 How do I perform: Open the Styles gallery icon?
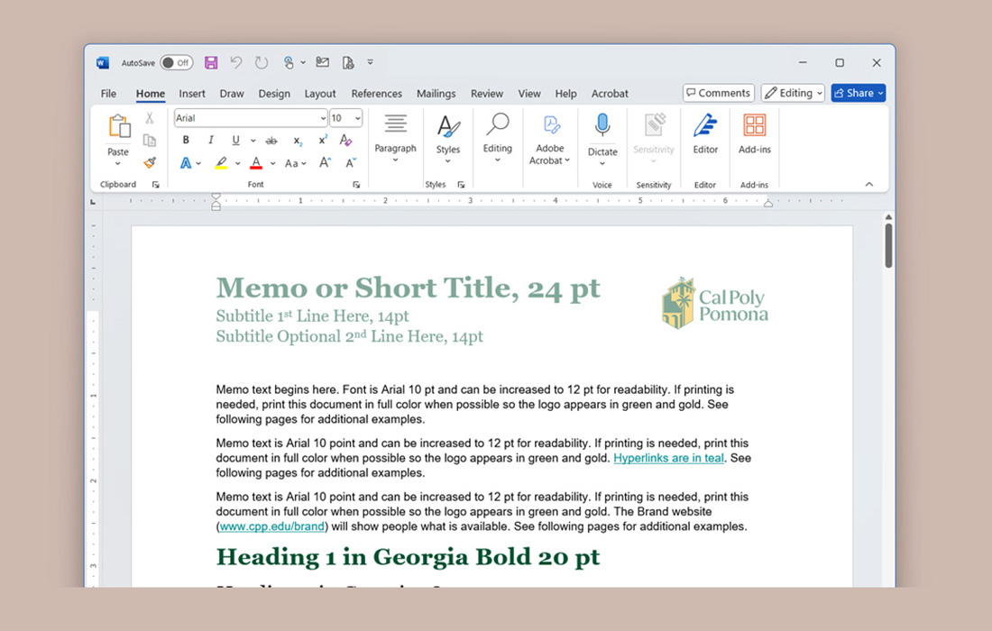click(x=448, y=126)
